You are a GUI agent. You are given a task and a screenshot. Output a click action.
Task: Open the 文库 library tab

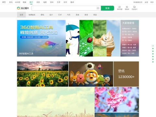click(x=58, y=2)
